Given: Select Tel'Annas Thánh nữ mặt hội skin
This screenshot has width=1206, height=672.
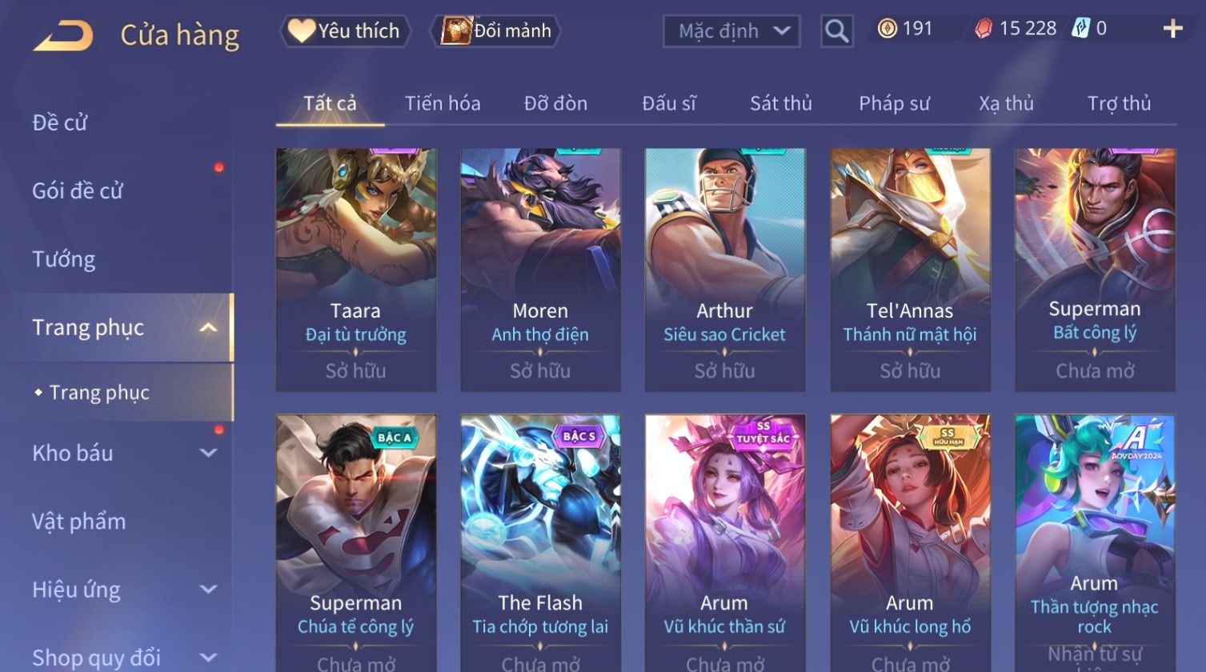Looking at the screenshot, I should 910,270.
